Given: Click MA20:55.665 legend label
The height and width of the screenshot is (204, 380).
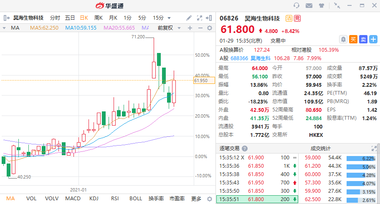Looking at the screenshot, I should 119,28.
